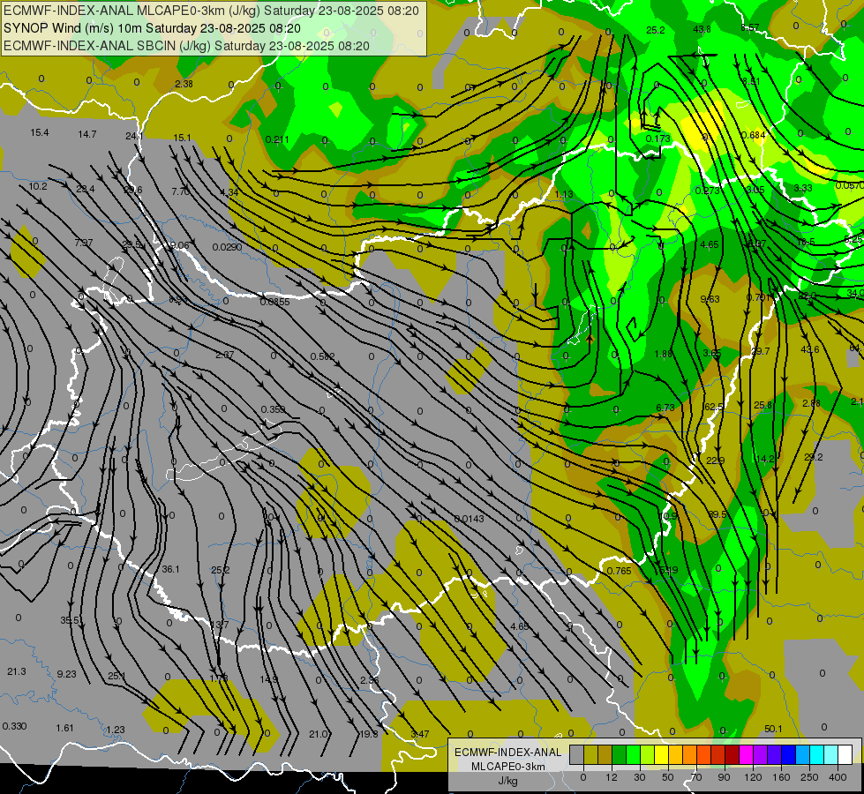Select the map value 0.359
Viewport: 864px width, 794px height.
[274, 410]
